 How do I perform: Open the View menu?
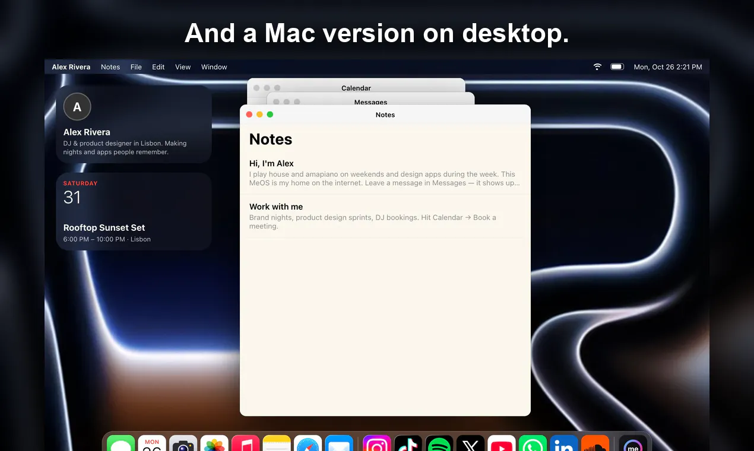tap(183, 67)
